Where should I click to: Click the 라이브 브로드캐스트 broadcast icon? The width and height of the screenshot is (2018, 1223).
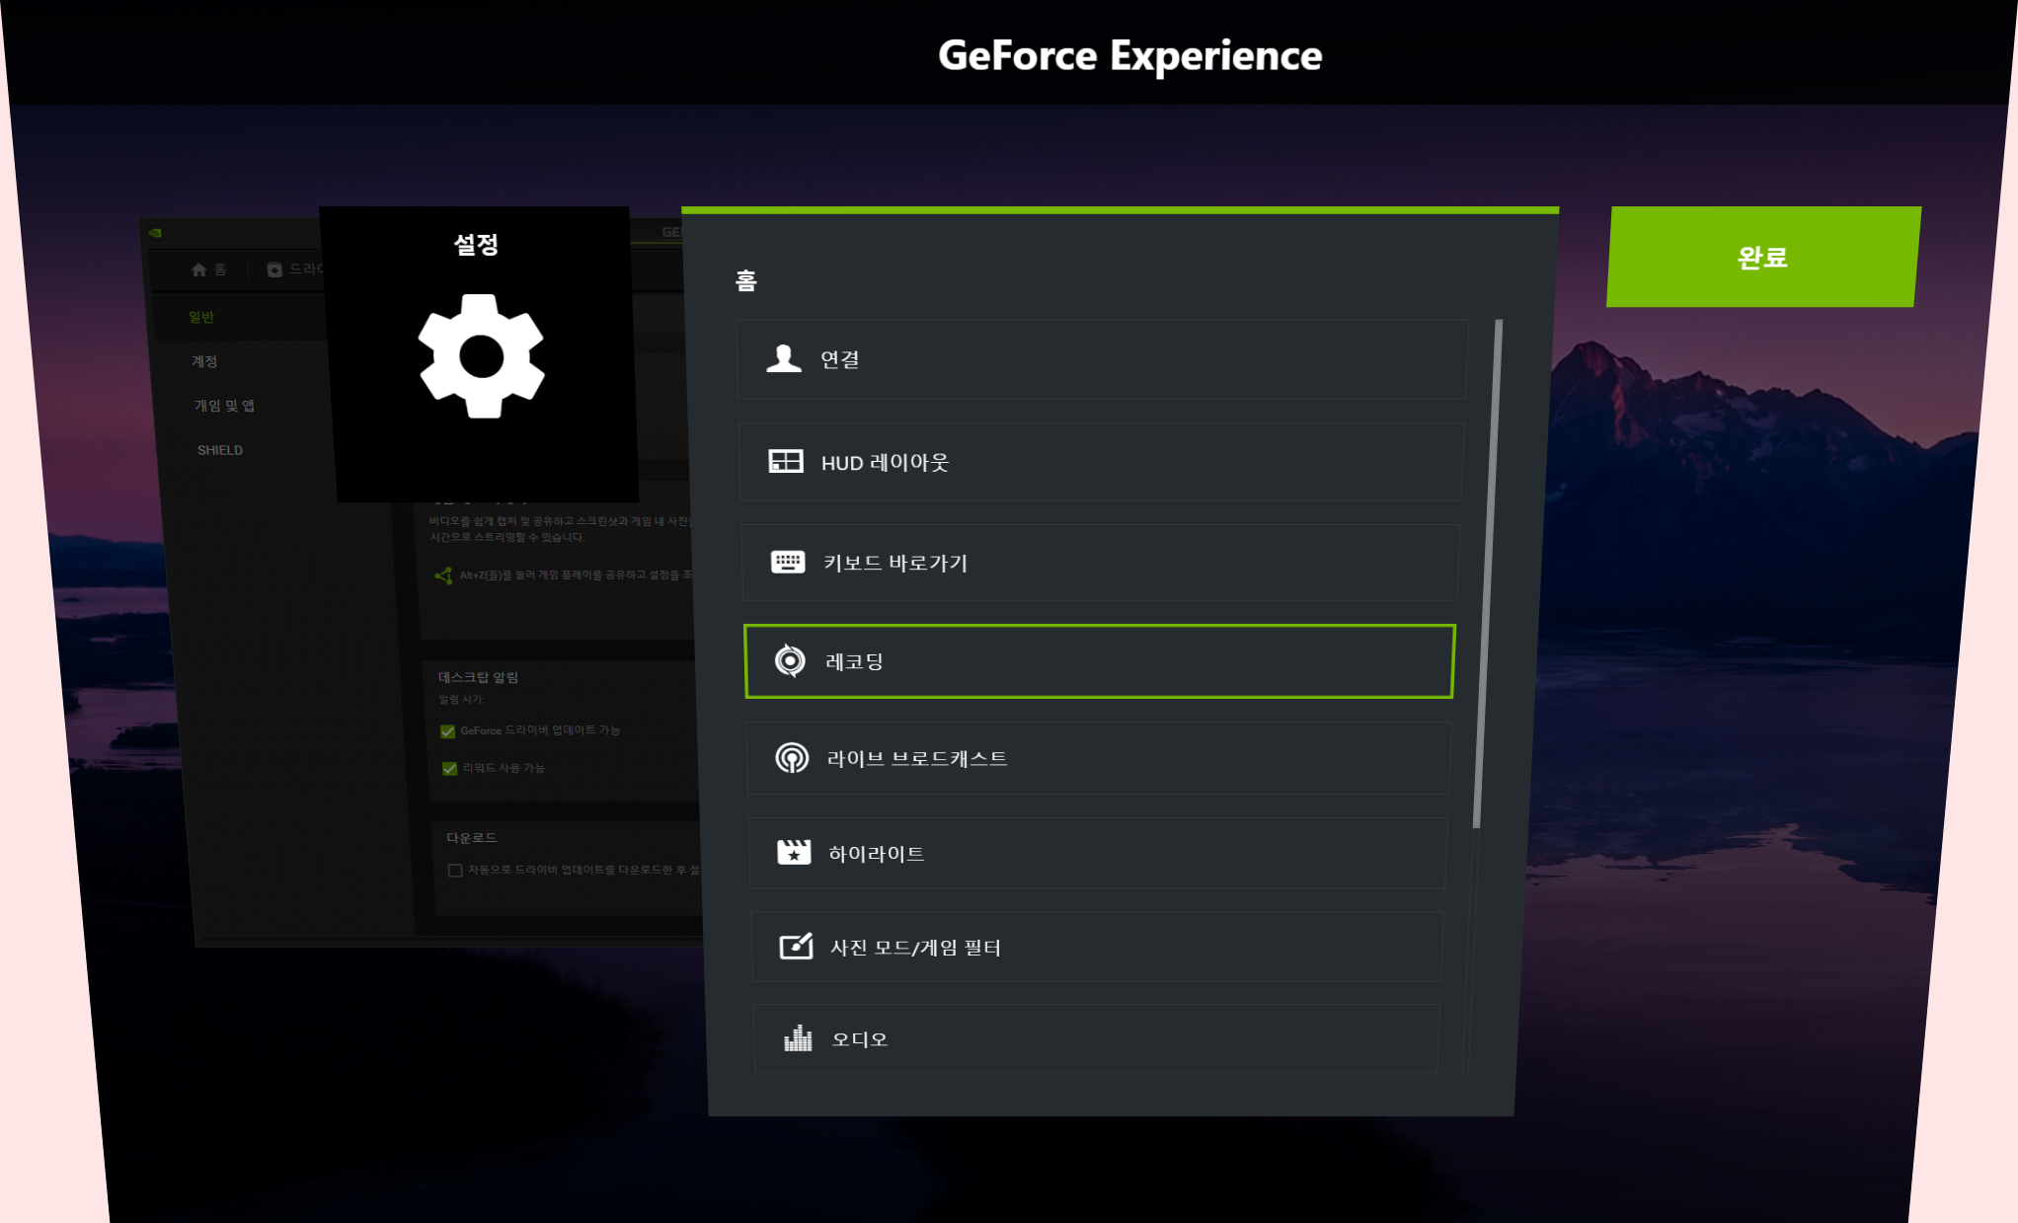click(792, 758)
